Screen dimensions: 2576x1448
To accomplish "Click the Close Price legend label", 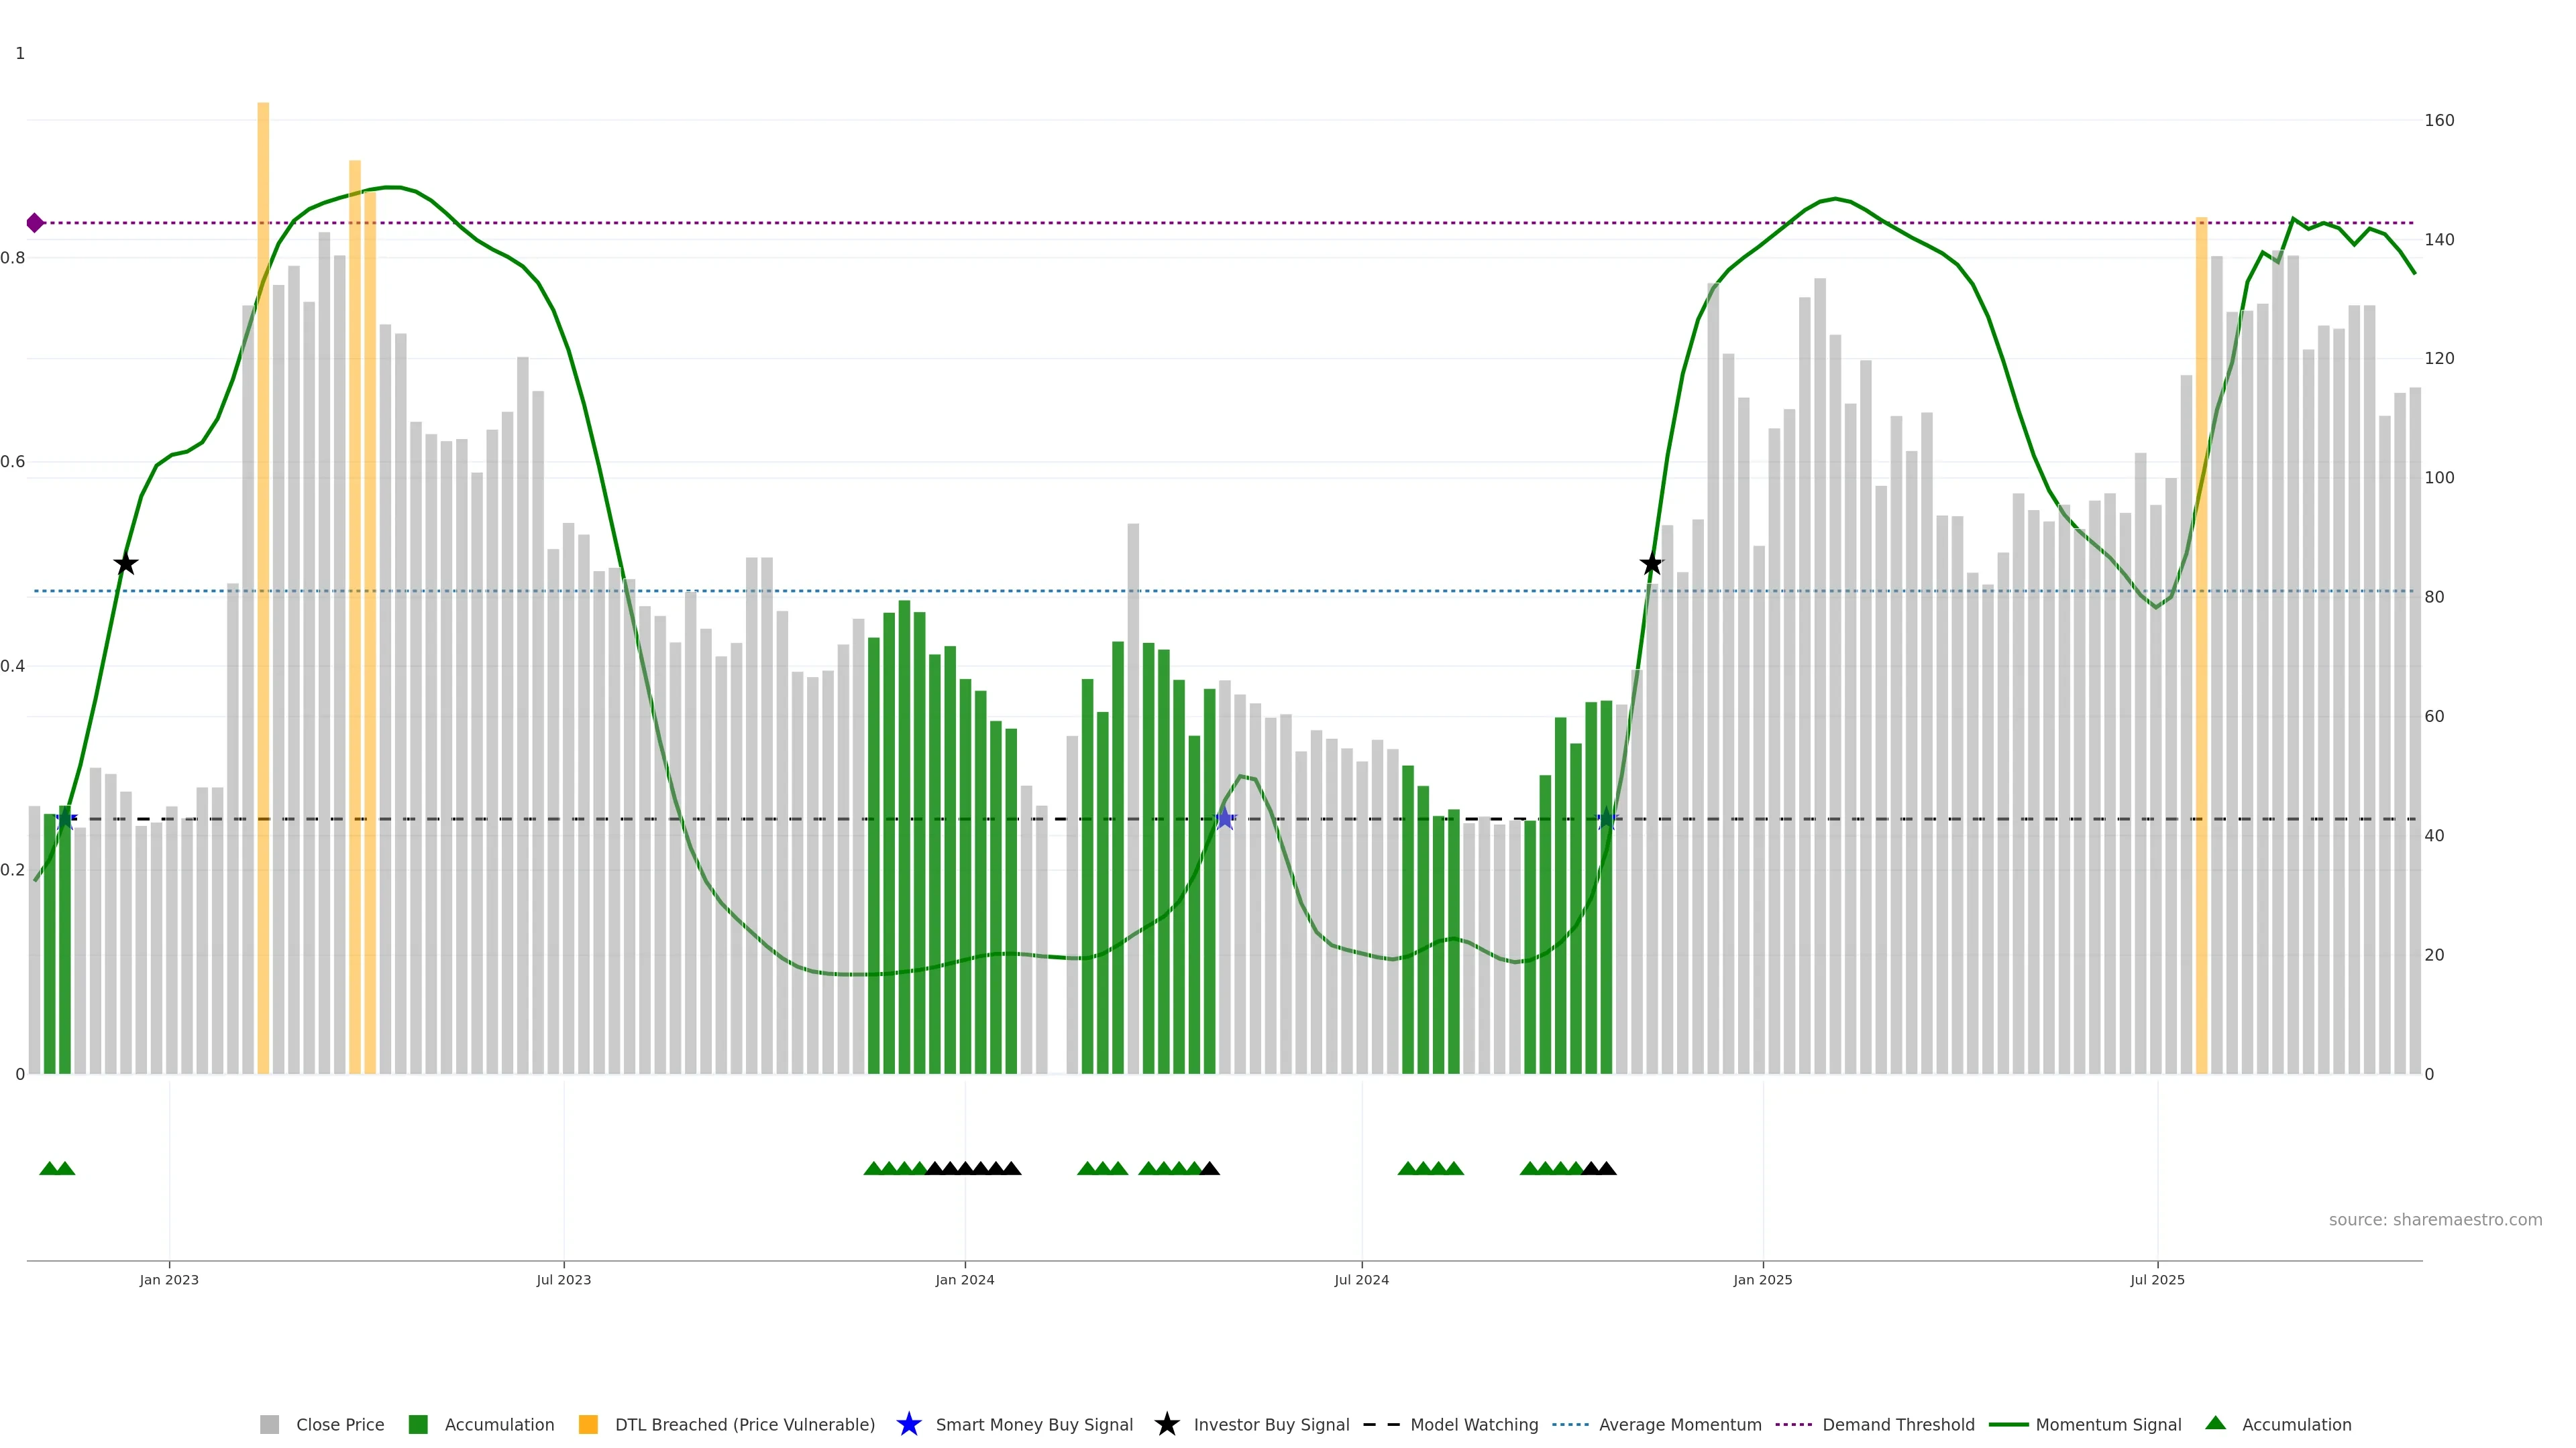I will 340,1424.
